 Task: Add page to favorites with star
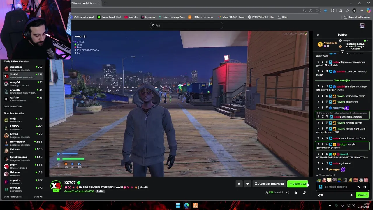317,10
